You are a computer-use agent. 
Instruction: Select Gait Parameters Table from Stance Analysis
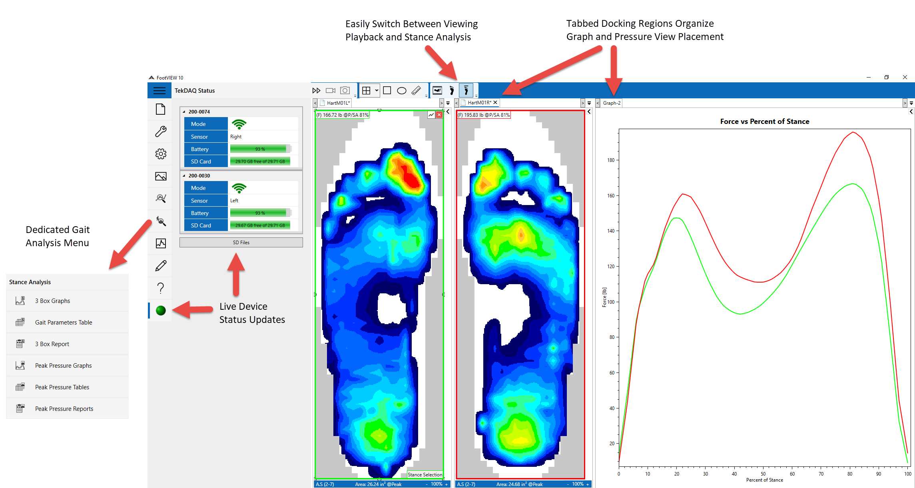[x=64, y=322]
